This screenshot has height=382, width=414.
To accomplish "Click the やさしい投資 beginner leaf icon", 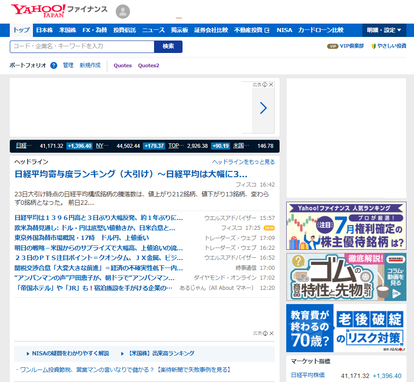I will [x=373, y=46].
